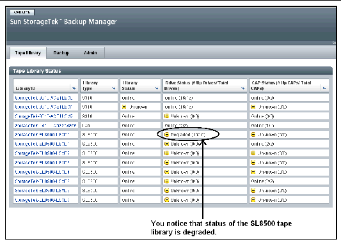The image size is (341, 244).
Task: Click the Unknown warning icon in Library Status column
Action: point(124,107)
